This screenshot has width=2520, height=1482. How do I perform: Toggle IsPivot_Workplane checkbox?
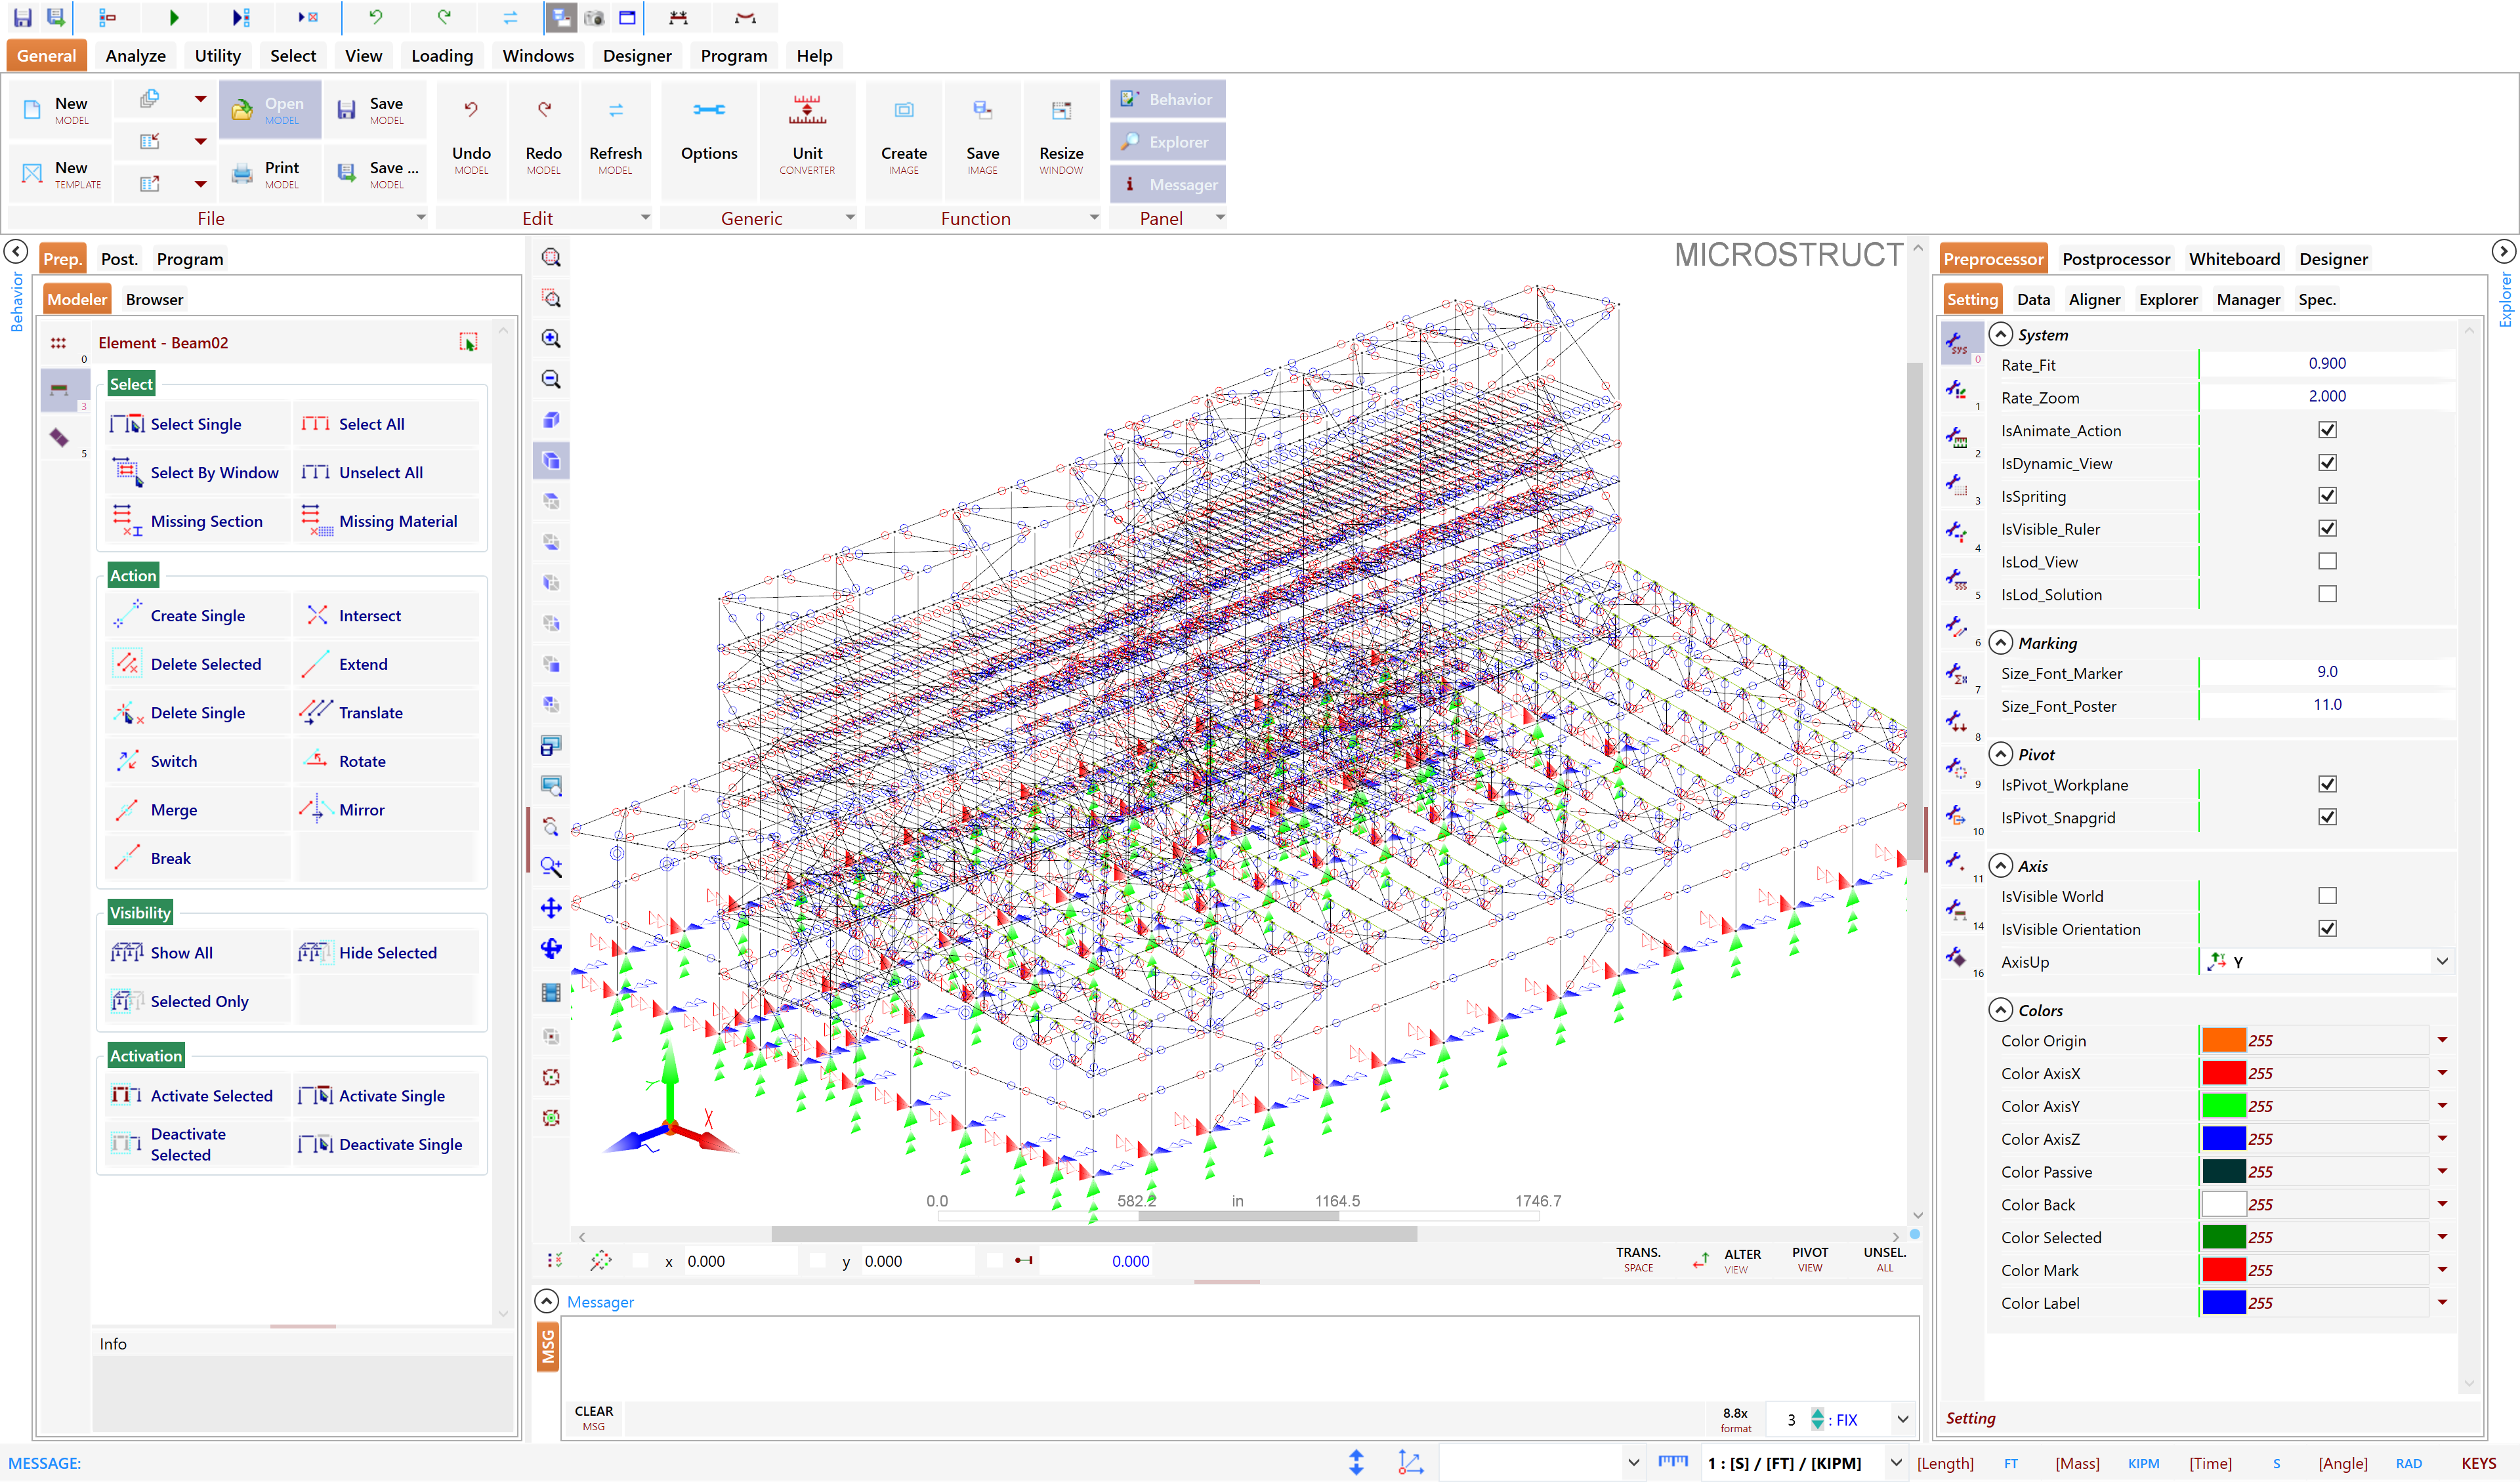pos(2327,784)
